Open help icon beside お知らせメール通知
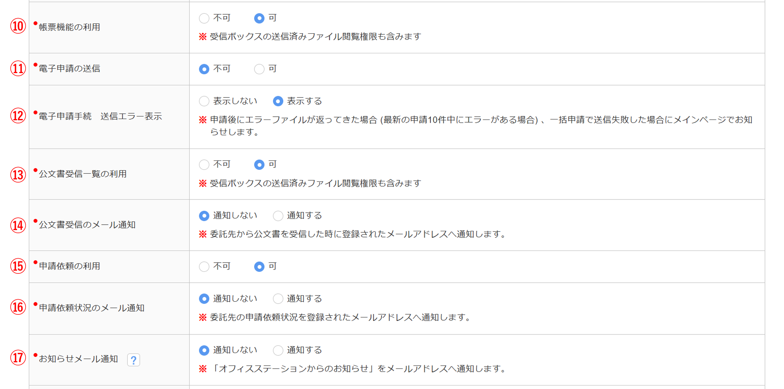This screenshot has width=784, height=389. pos(134,360)
